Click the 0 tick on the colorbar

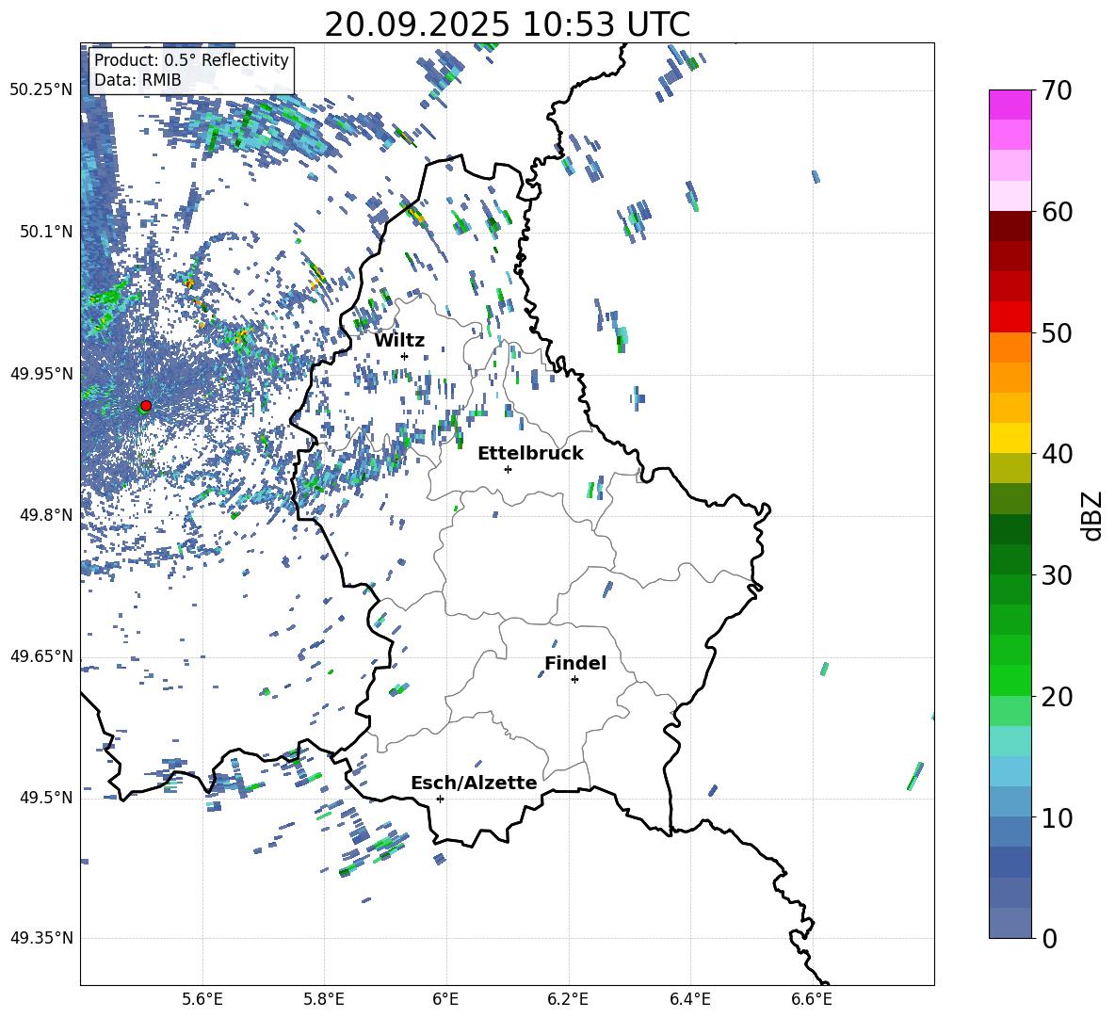pos(1050,938)
